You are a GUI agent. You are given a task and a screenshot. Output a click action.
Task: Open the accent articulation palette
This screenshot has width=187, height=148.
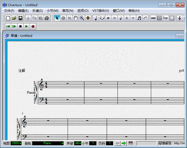114,18
